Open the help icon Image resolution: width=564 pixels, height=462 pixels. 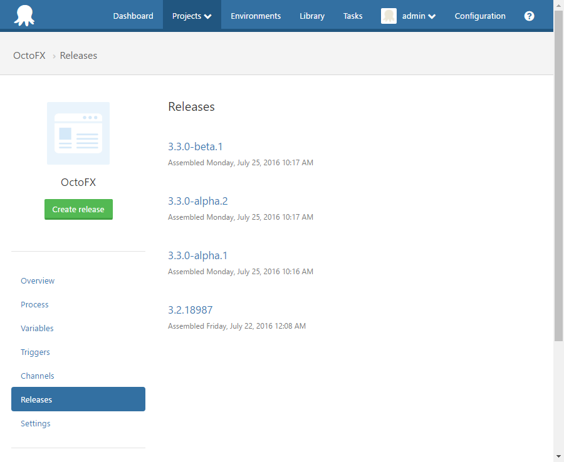click(529, 16)
